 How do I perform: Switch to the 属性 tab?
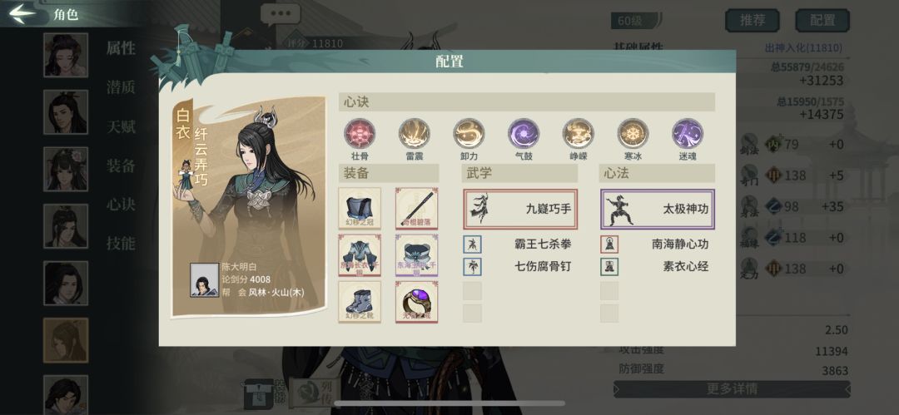point(121,48)
